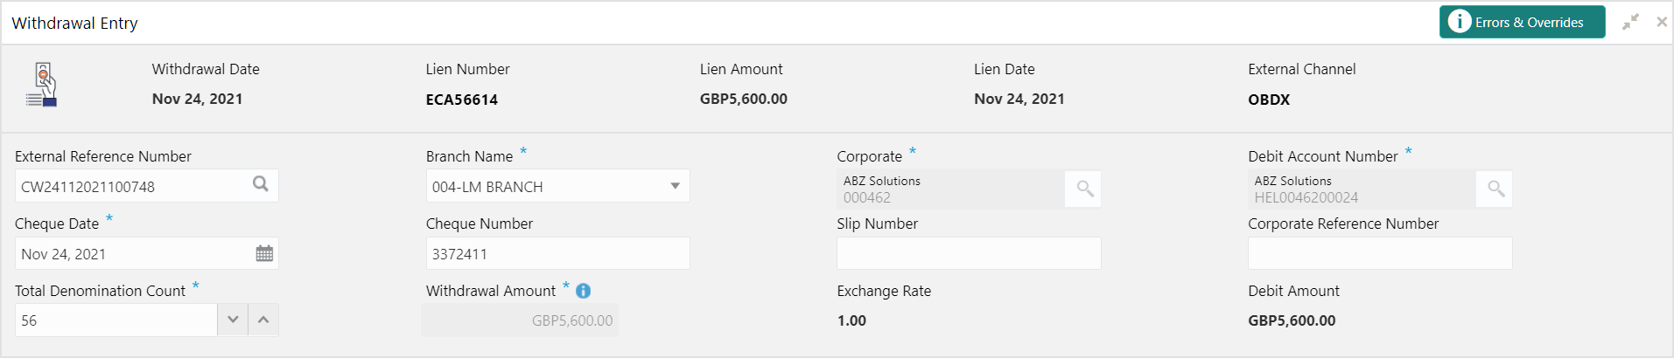Click the Total Denomination Count value field
The width and height of the screenshot is (1674, 358).
[x=116, y=320]
